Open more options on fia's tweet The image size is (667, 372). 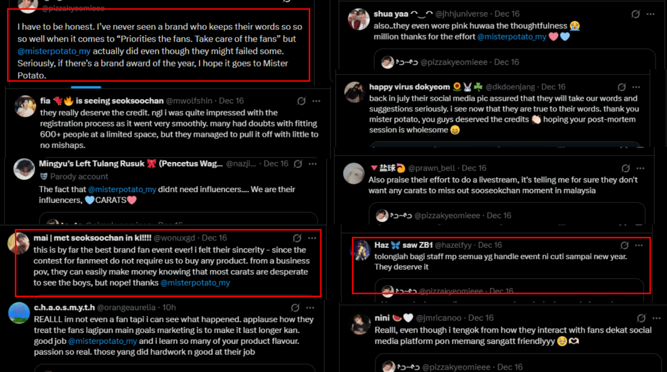[315, 101]
